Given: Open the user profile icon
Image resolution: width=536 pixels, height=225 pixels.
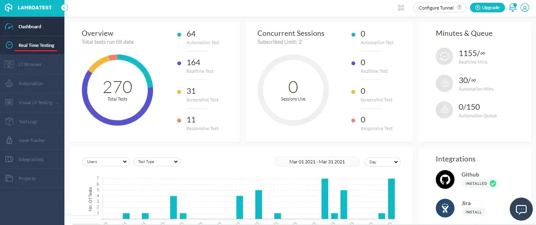Looking at the screenshot, I should click(x=525, y=8).
